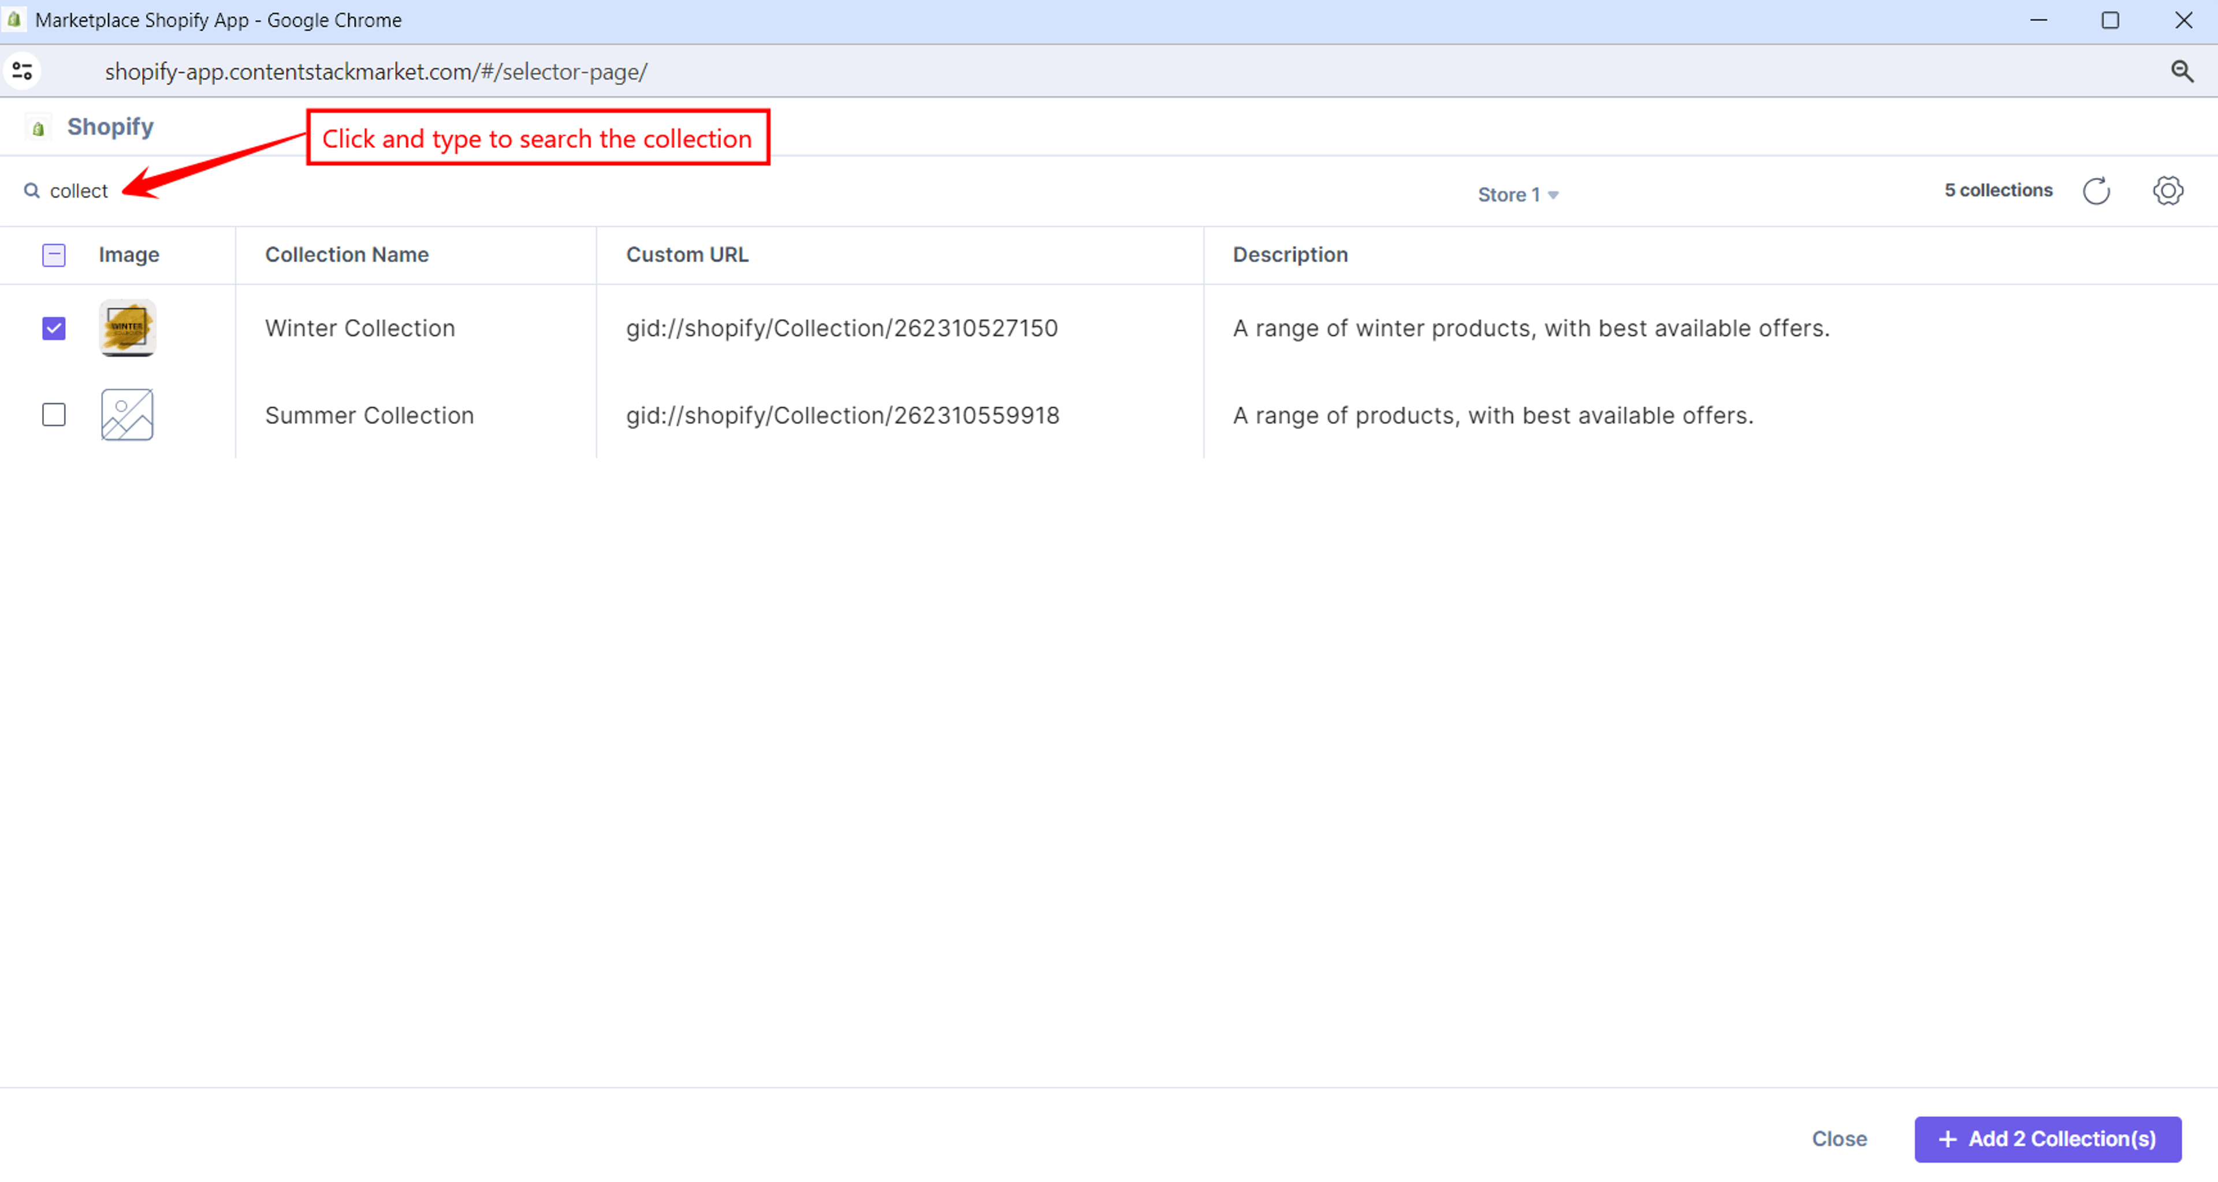Click the Winter Collection thumbnail image
Screen dimensions: 2218x1182
[128, 327]
